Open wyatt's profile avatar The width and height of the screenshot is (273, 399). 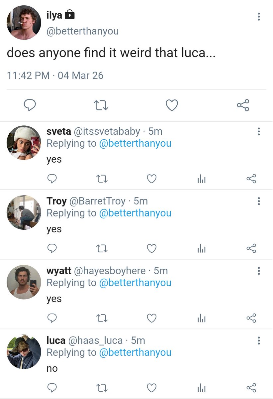point(24,282)
